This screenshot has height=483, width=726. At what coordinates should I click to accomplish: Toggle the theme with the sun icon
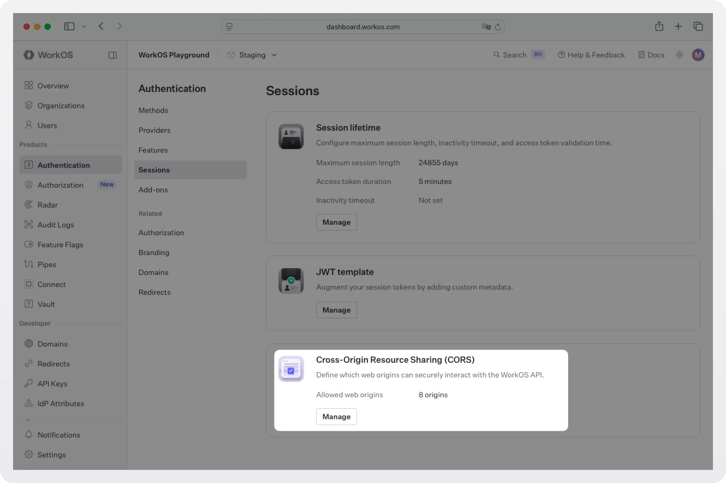click(679, 55)
